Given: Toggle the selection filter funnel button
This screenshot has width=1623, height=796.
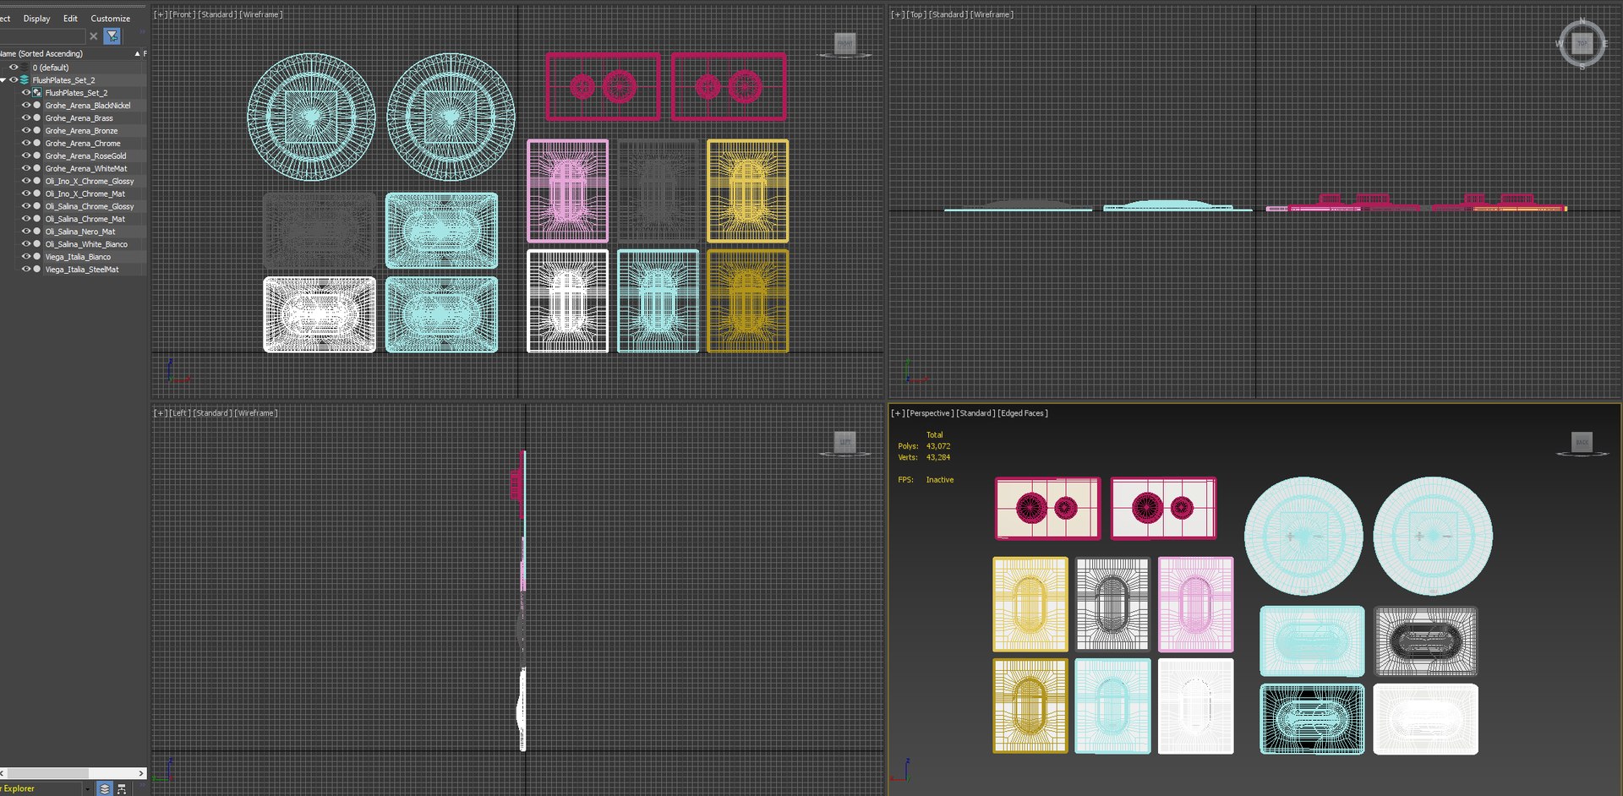Looking at the screenshot, I should pos(112,35).
